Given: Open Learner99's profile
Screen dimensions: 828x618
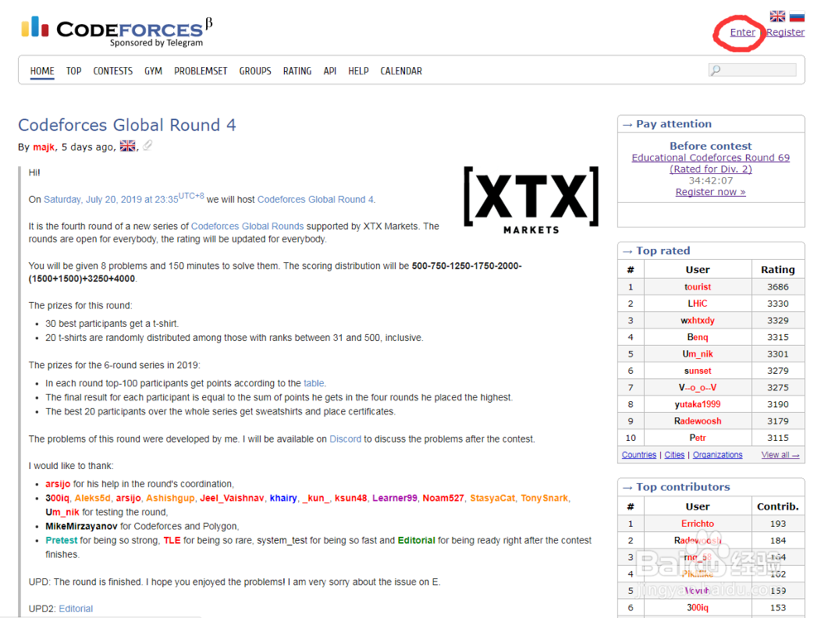Looking at the screenshot, I should coord(394,498).
